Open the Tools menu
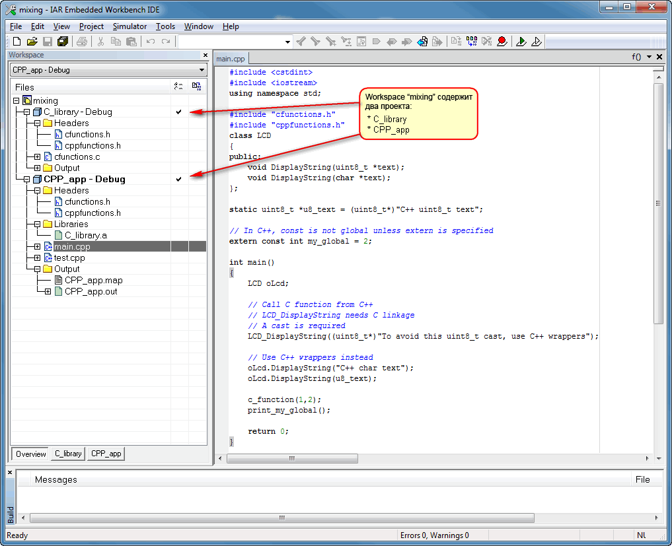The image size is (672, 546). click(165, 26)
